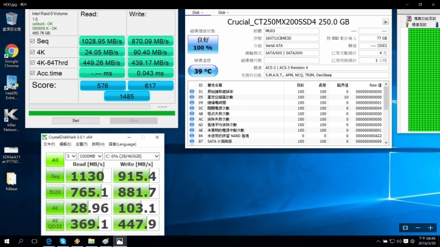Open the NBtest folder icon
The height and width of the screenshot is (247, 440).
(12, 182)
